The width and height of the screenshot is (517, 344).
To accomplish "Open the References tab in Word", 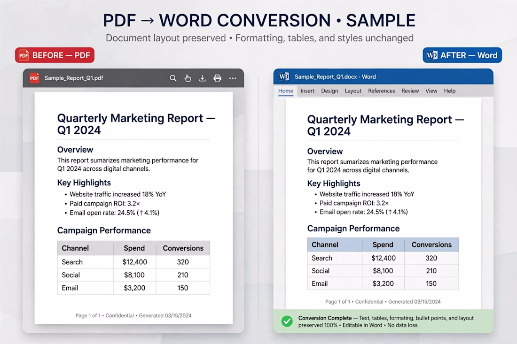I will click(382, 91).
